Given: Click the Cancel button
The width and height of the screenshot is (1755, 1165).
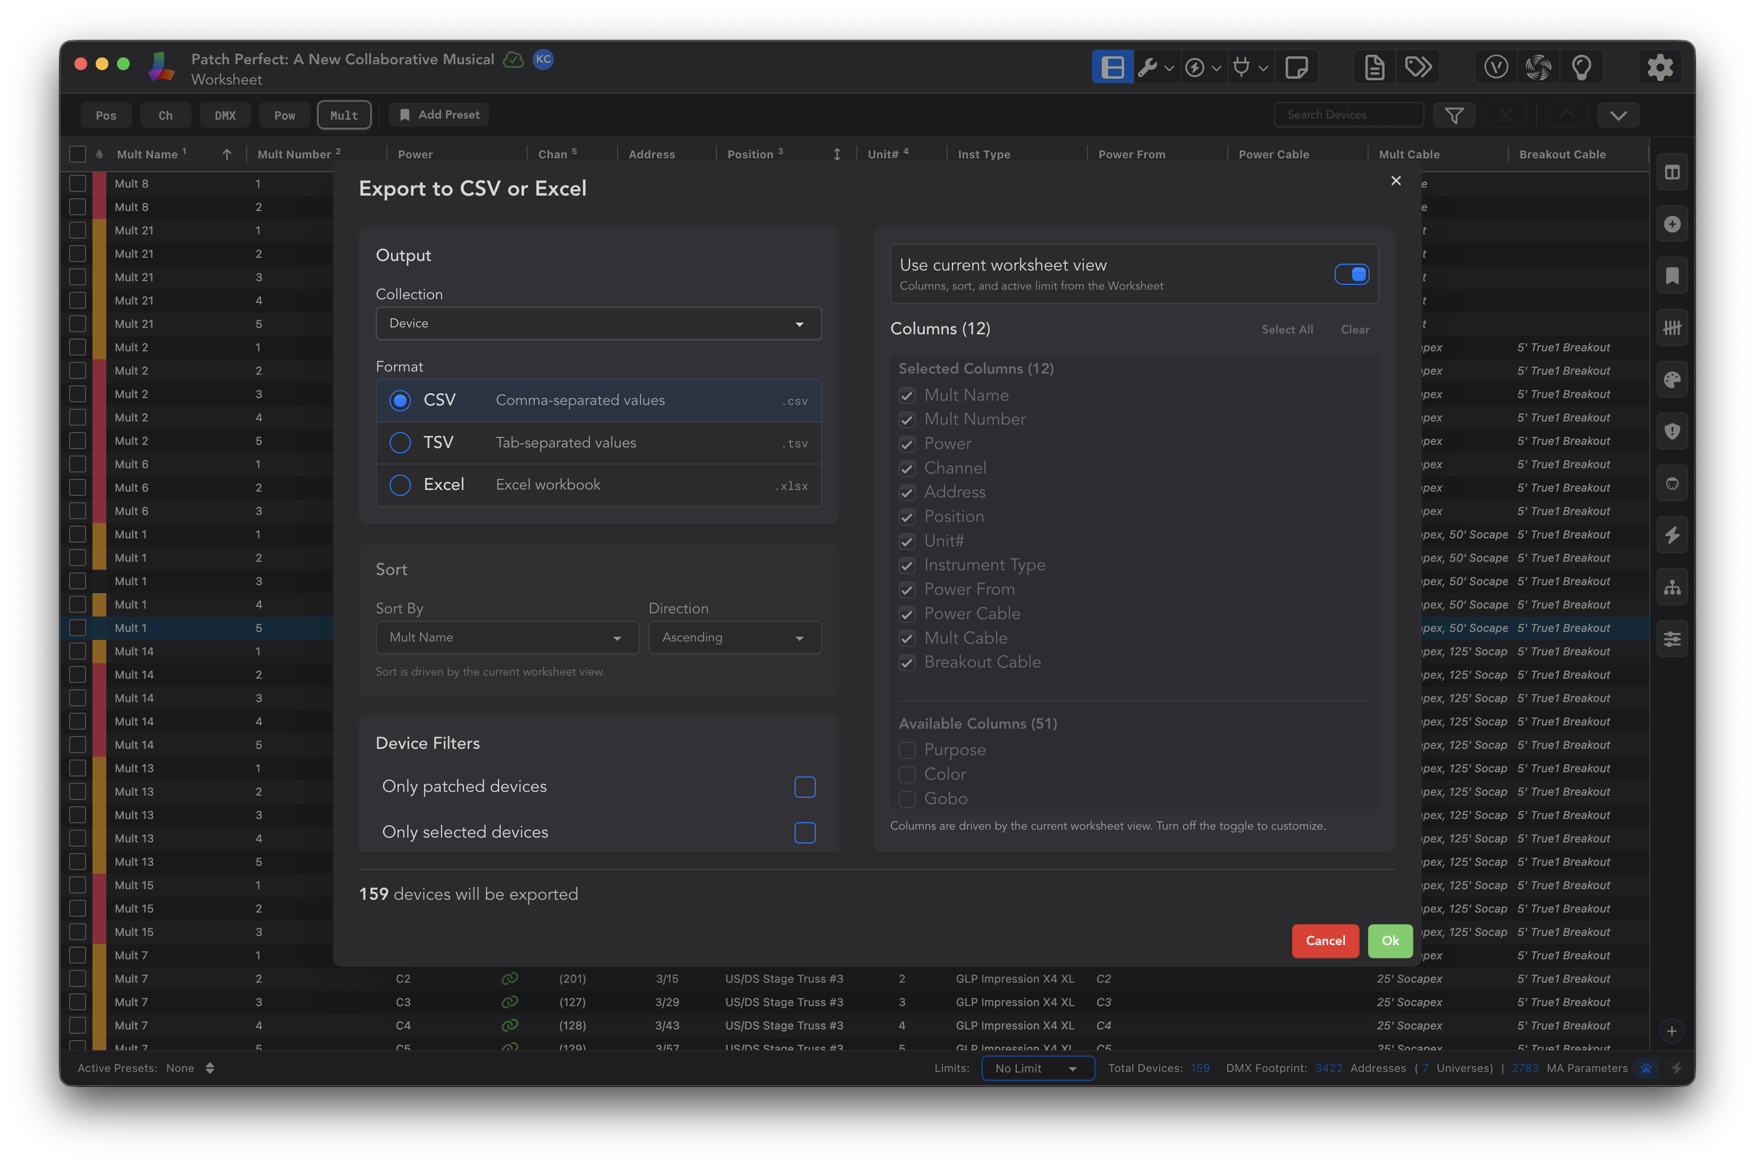Looking at the screenshot, I should [1325, 941].
